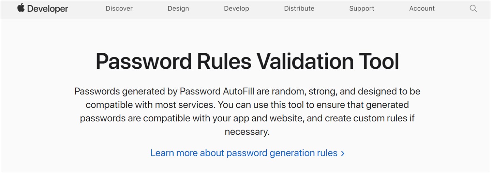Screen dimensions: 491x173
Task: Select the Distribute navigation item
Action: pyautogui.click(x=299, y=8)
